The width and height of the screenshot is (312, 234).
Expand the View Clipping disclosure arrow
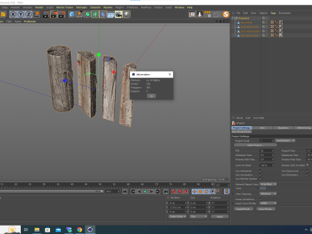233,194
